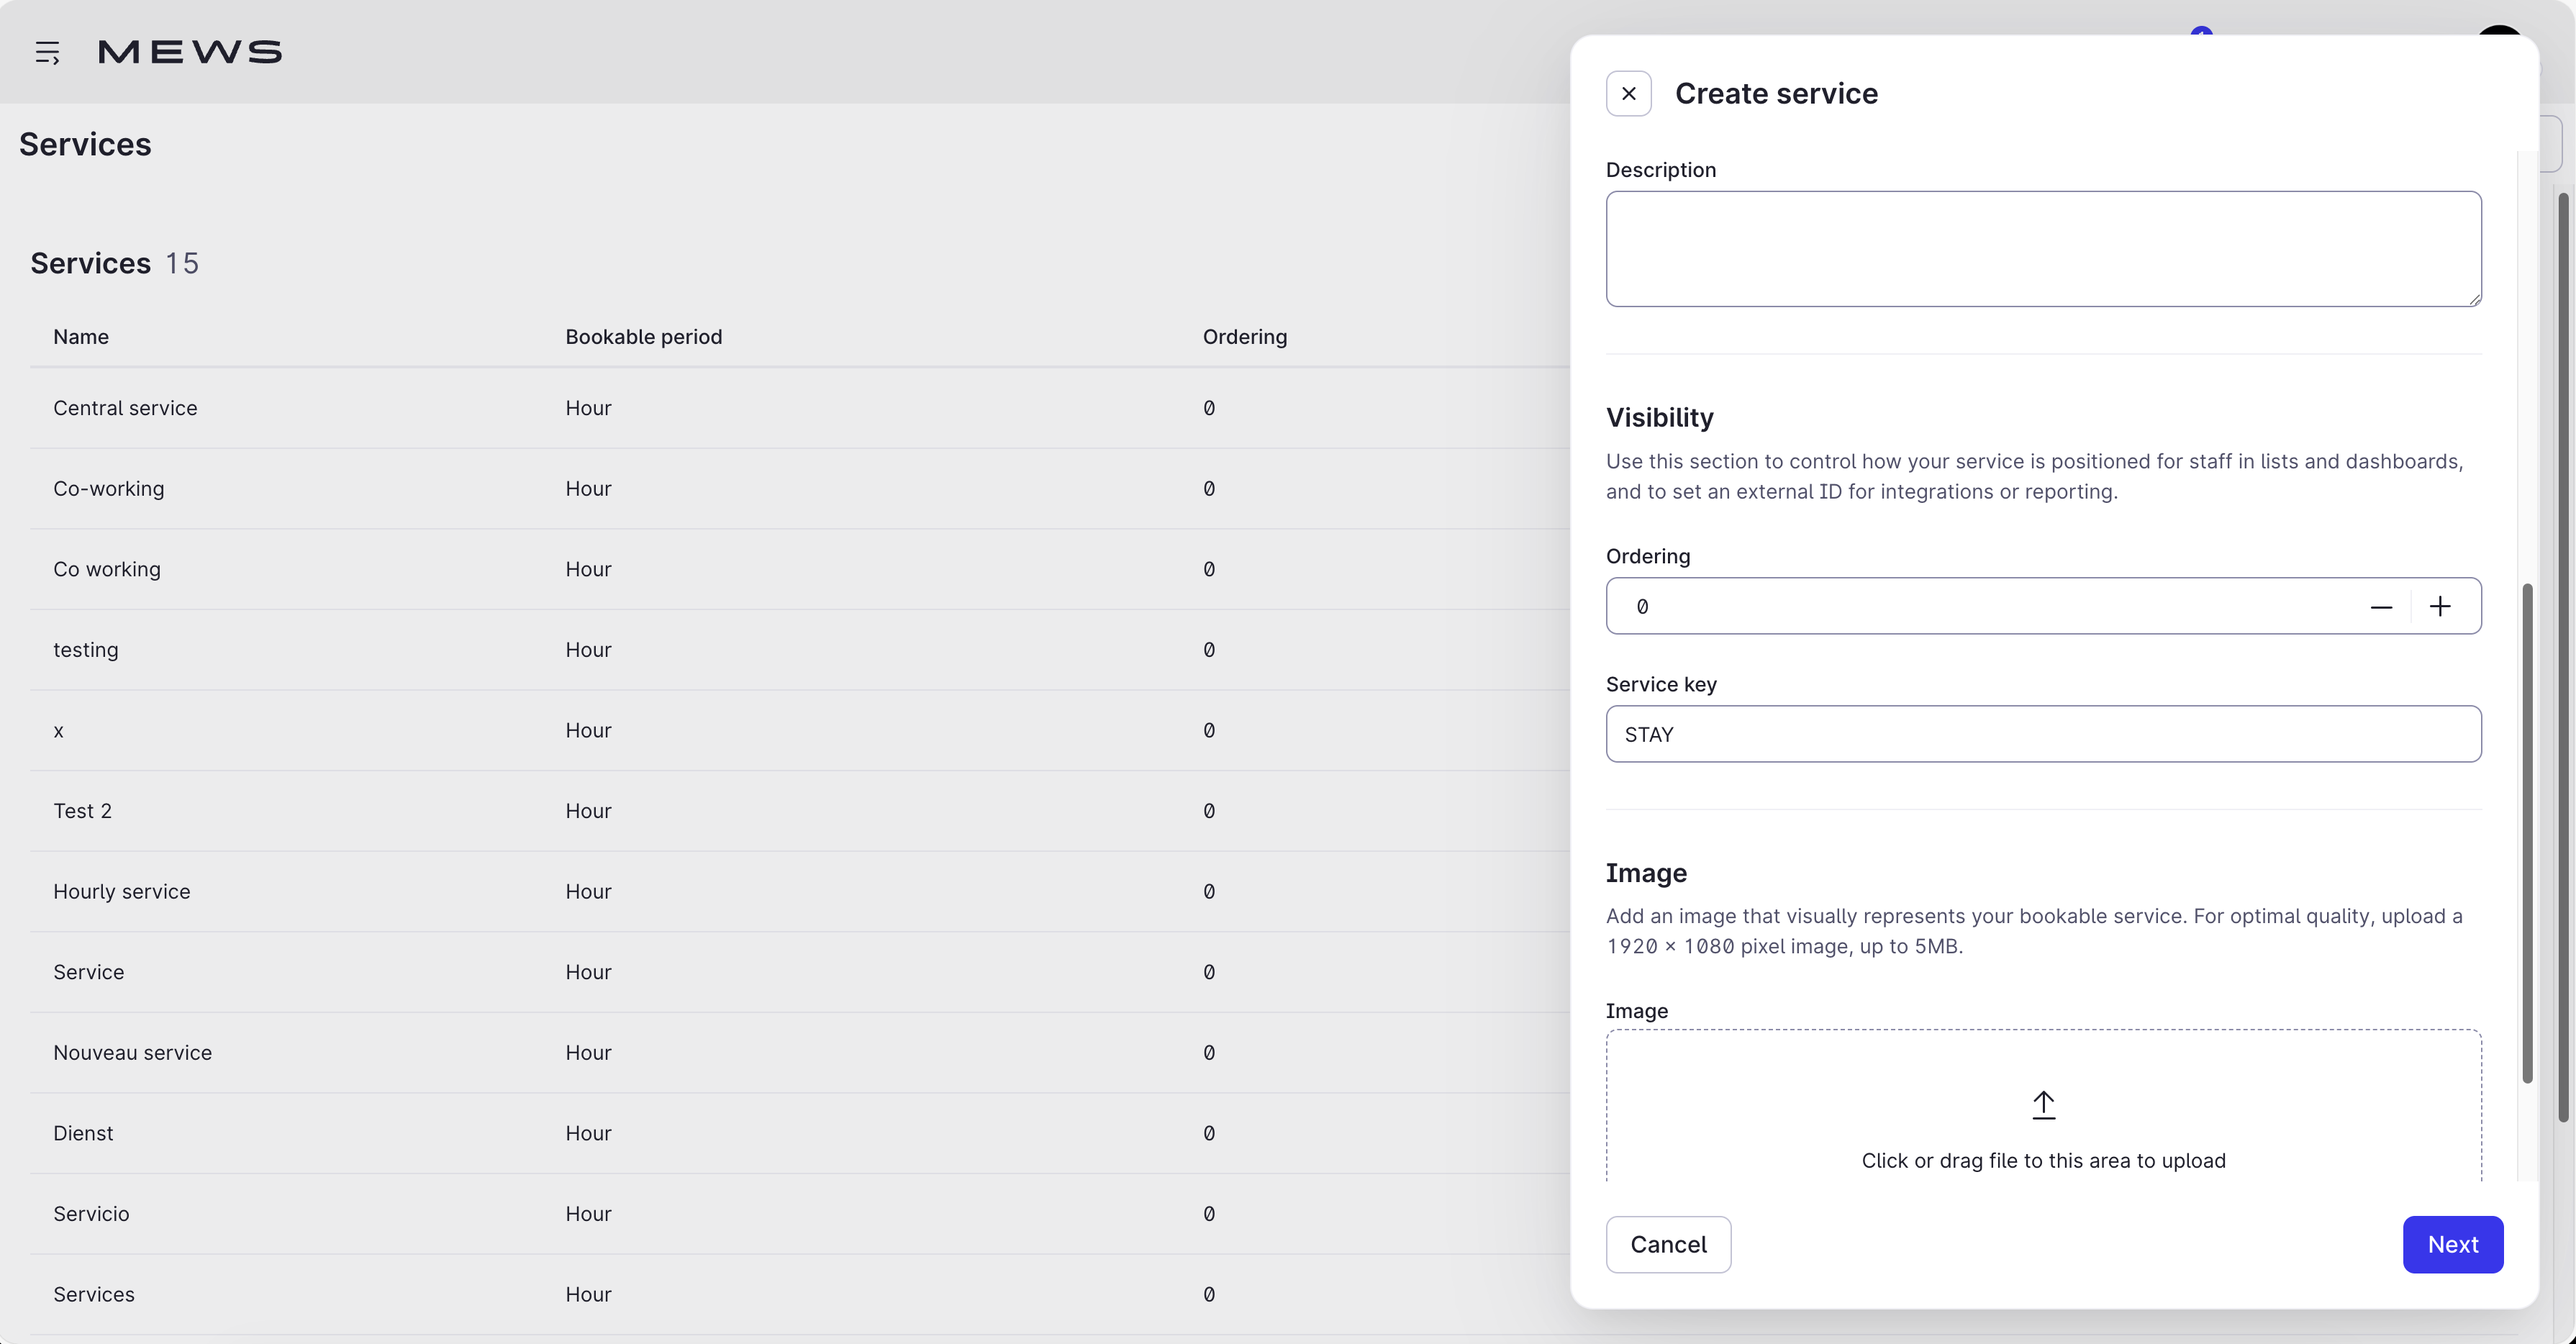The width and height of the screenshot is (2576, 1344).
Task: Increase the Ordering value with plus
Action: click(x=2440, y=606)
